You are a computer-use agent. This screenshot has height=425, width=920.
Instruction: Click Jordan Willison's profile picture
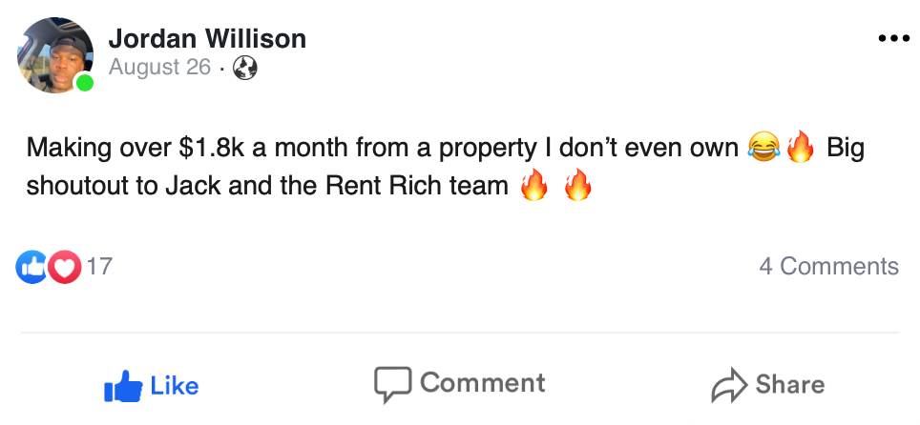click(53, 54)
